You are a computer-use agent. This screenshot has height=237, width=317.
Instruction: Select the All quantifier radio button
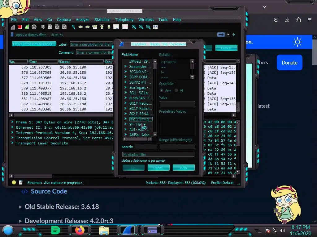pyautogui.click(x=176, y=90)
